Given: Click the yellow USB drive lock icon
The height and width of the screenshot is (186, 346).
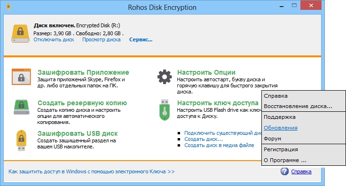Looking at the screenshot, I should (x=21, y=140).
